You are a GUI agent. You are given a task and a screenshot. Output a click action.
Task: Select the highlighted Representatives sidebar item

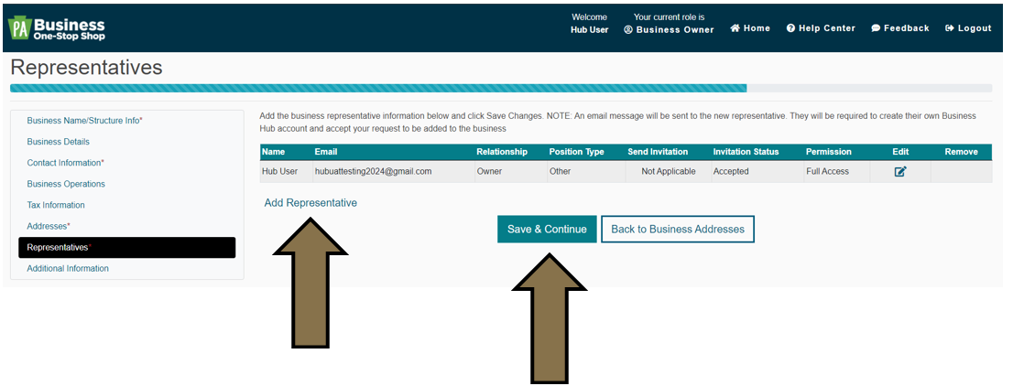126,248
